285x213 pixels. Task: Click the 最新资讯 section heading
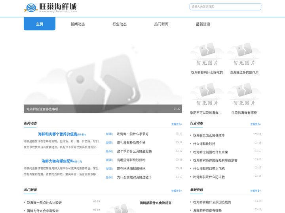click(x=196, y=190)
